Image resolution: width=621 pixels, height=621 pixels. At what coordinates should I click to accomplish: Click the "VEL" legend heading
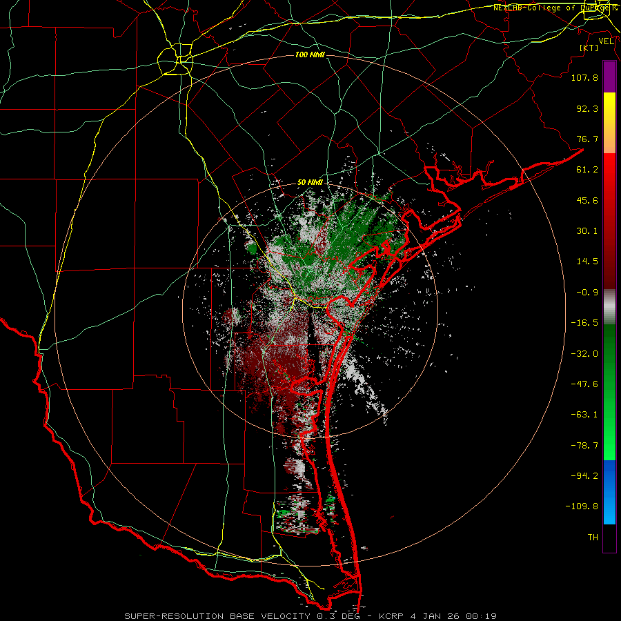coord(606,41)
